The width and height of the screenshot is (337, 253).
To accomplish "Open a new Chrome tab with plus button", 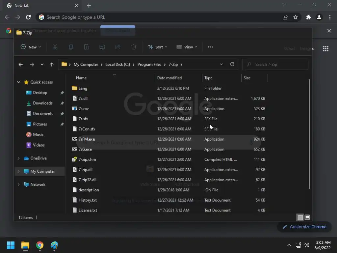I will 89,6.
